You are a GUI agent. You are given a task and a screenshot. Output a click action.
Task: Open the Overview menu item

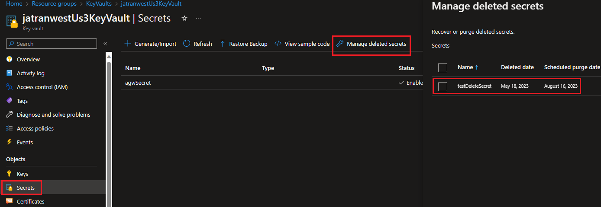click(x=28, y=59)
